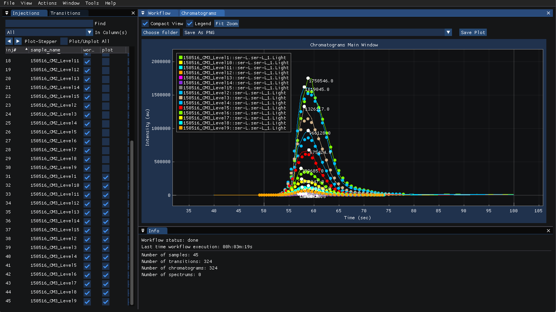The height and width of the screenshot is (312, 556).
Task: Uncheck plot for 150516_CM3_Level1
Action: click(106, 177)
